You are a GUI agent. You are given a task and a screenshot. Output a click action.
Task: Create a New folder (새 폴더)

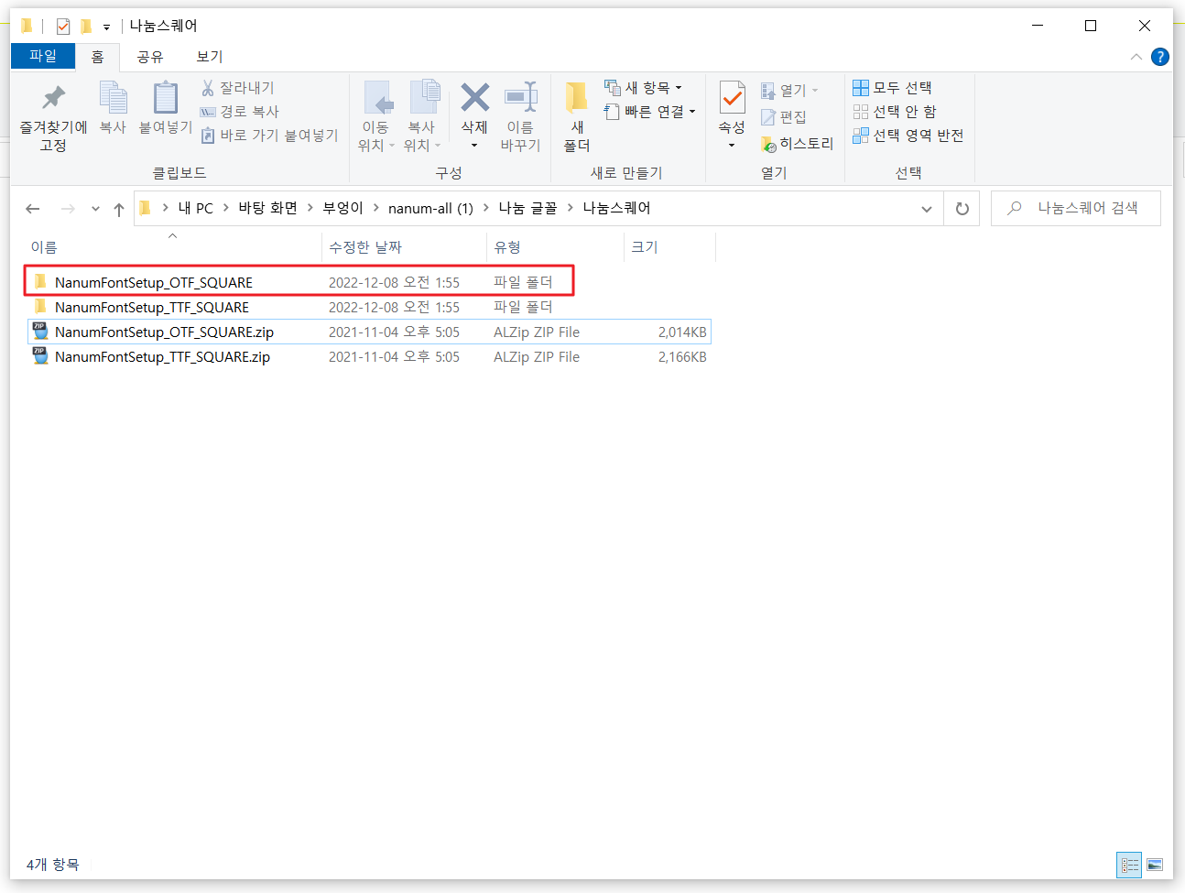click(x=577, y=116)
